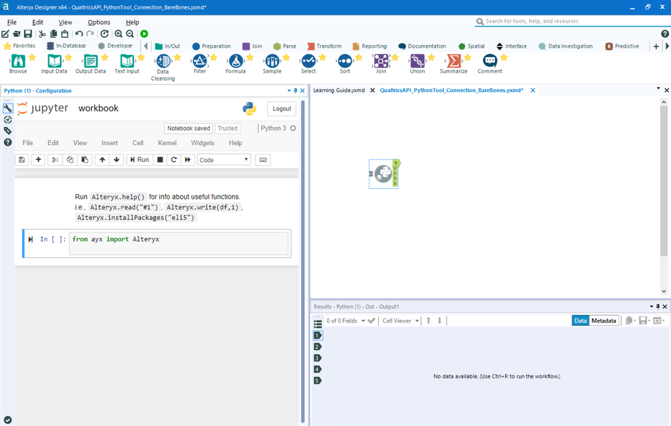Image resolution: width=671 pixels, height=426 pixels.
Task: Select the Union tool
Action: pos(417,65)
